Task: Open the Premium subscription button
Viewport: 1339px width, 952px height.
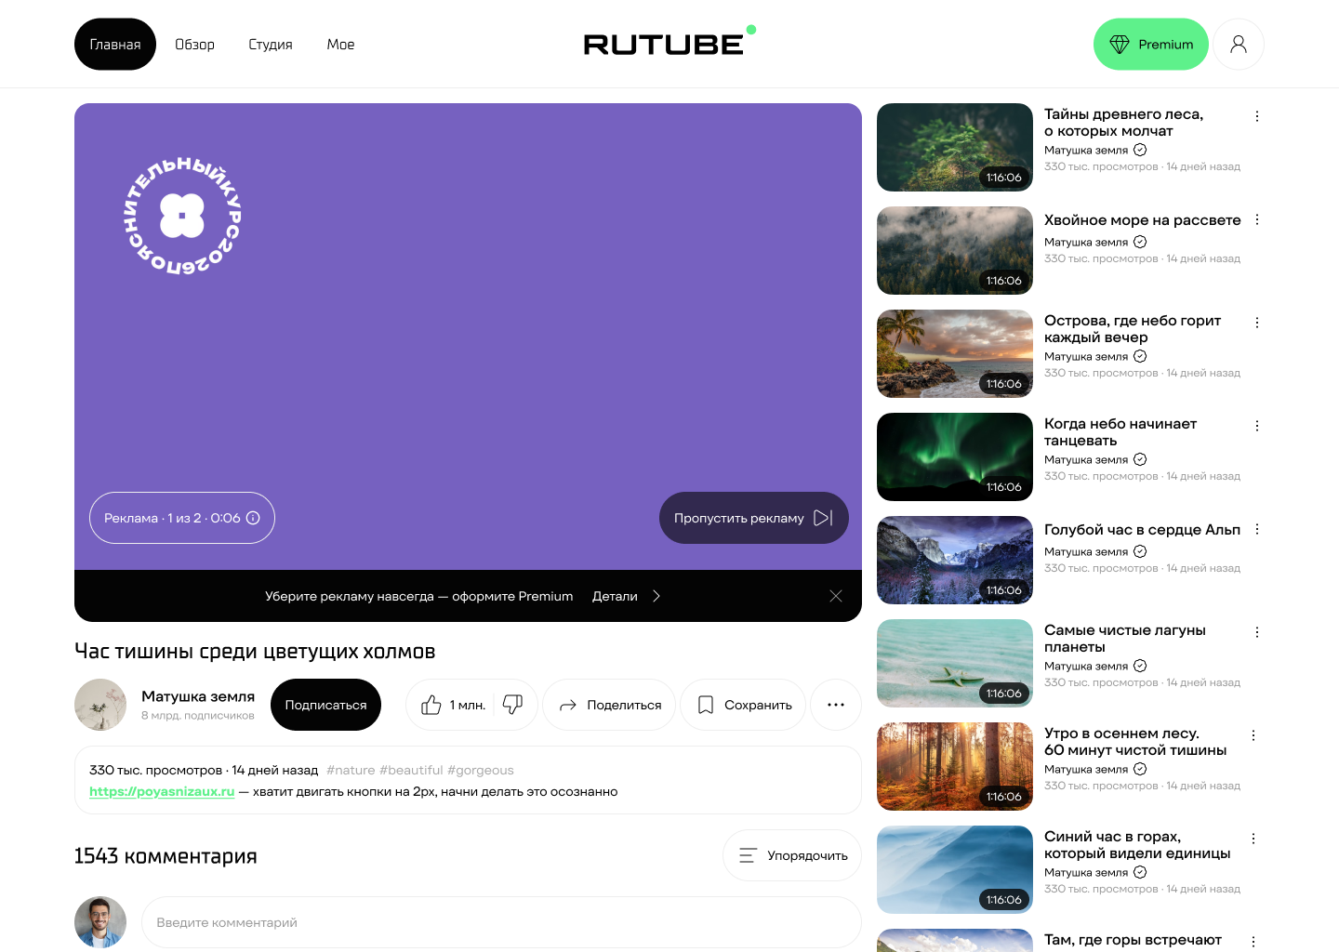Action: coord(1151,45)
